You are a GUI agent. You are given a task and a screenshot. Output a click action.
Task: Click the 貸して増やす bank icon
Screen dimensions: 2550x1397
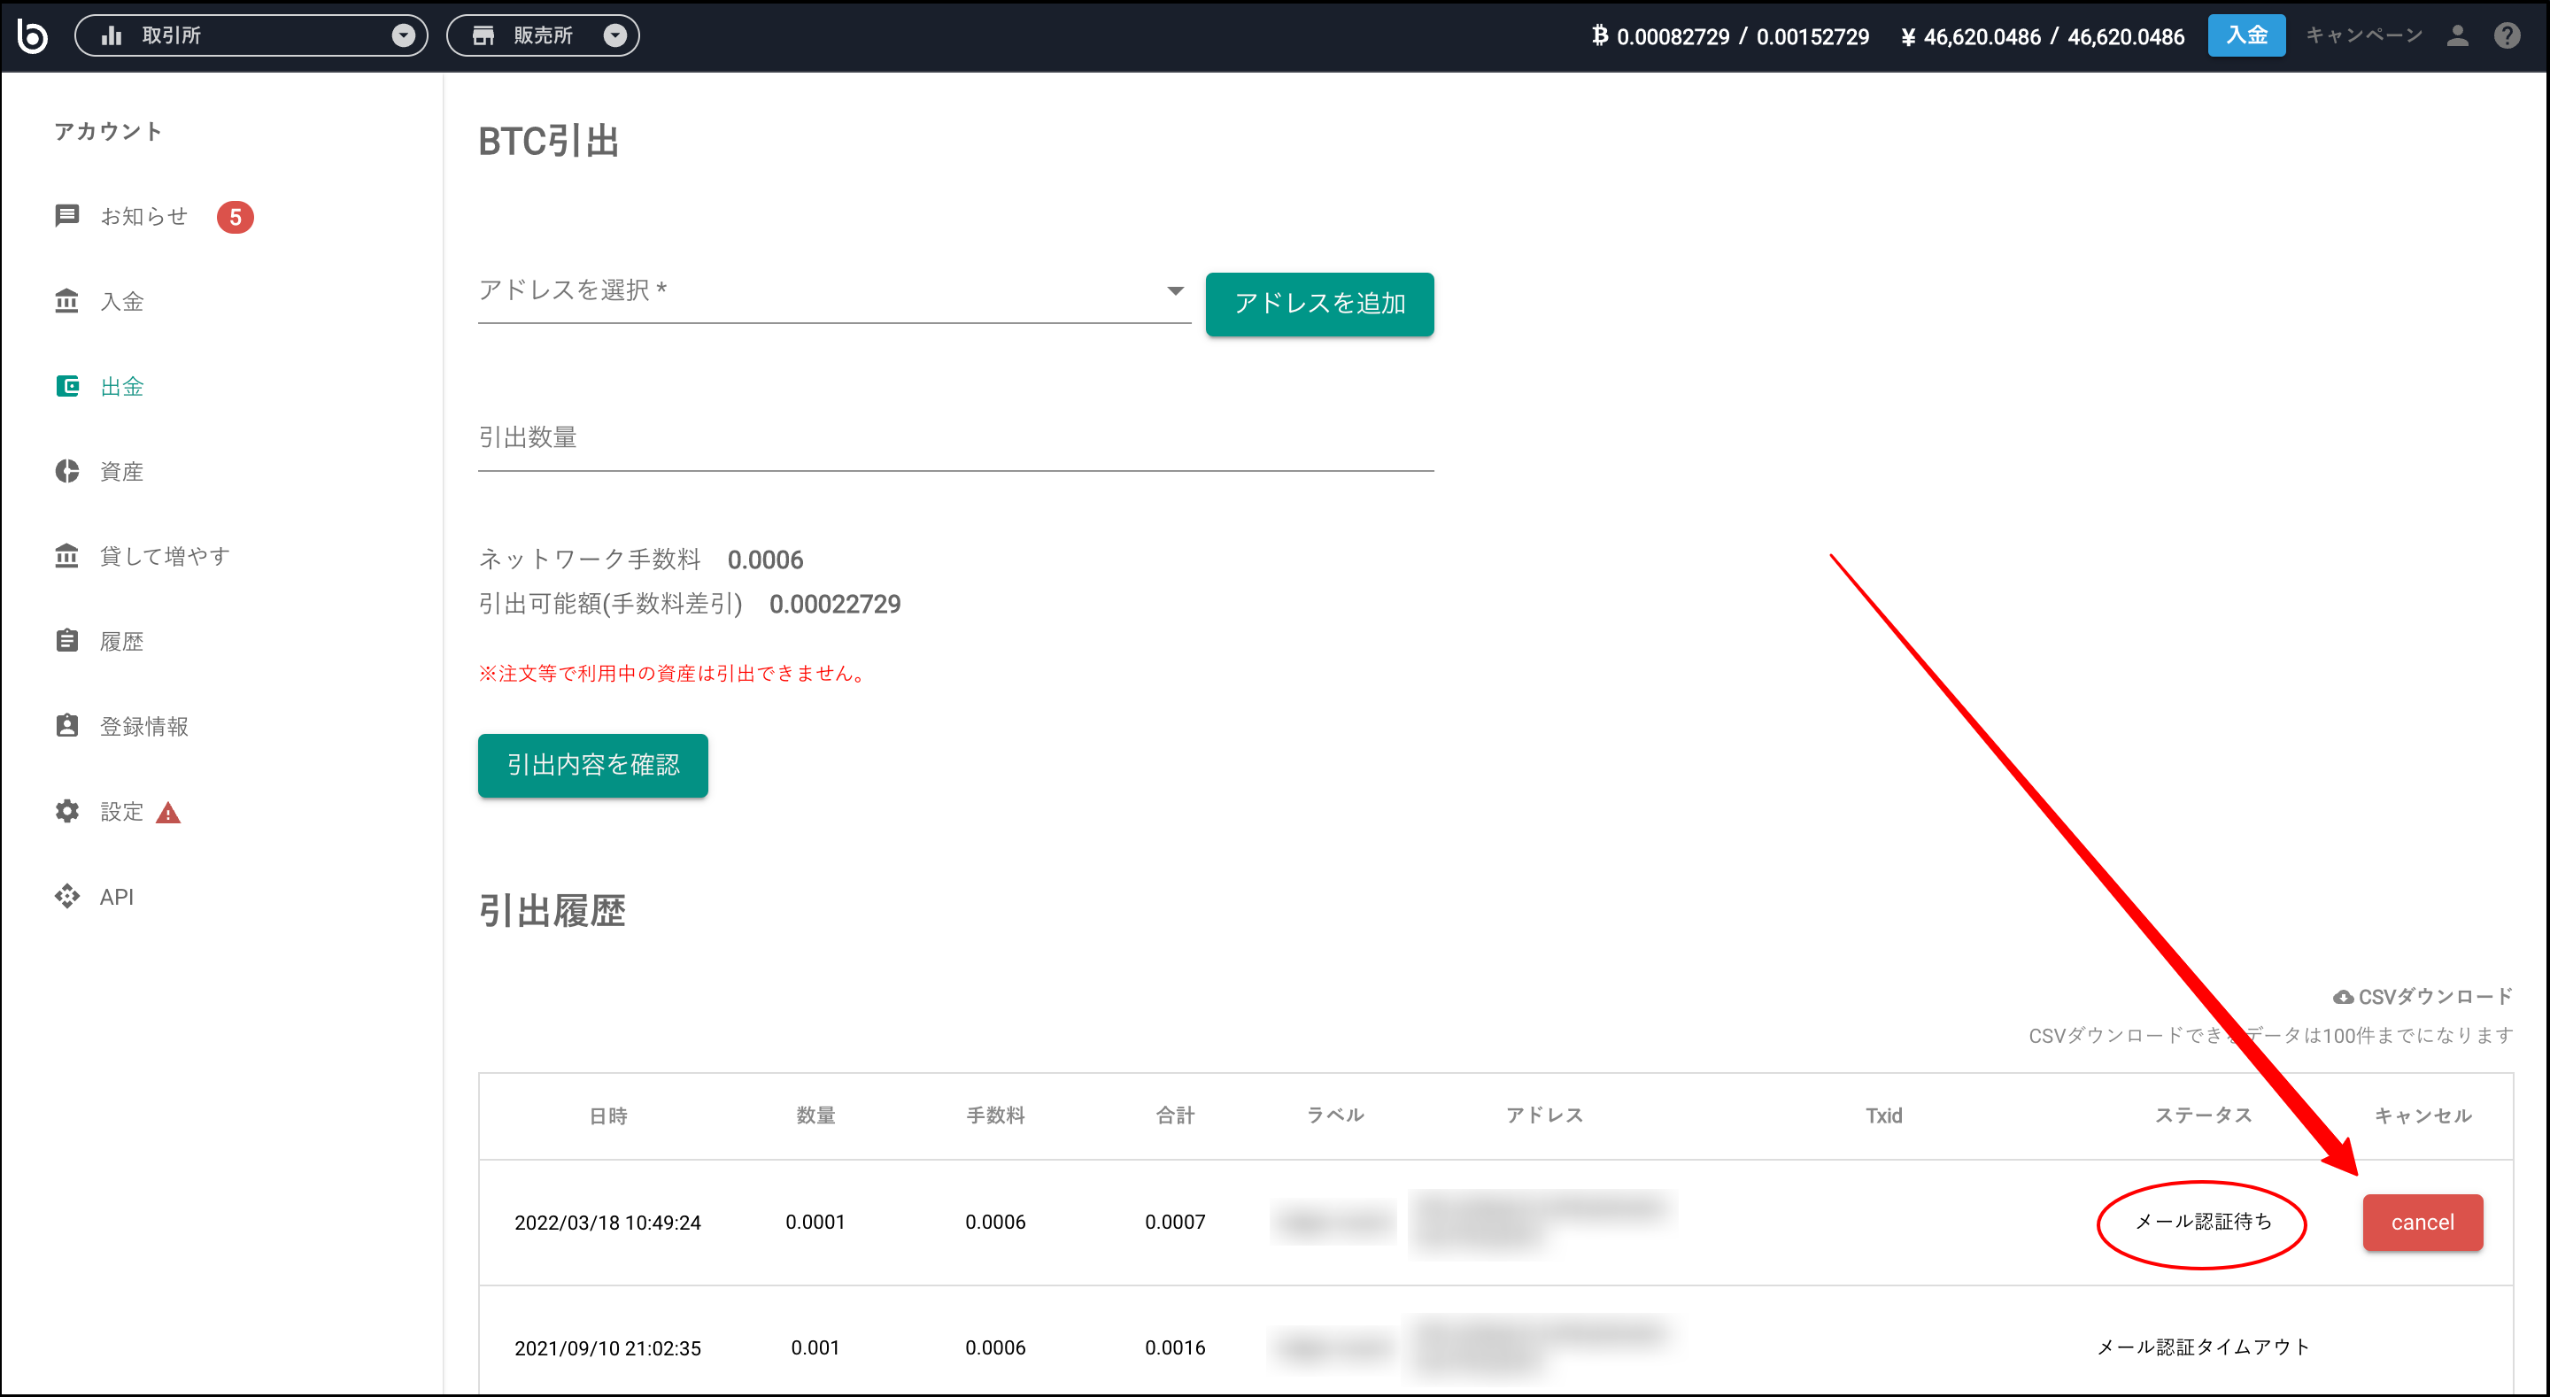pos(66,555)
